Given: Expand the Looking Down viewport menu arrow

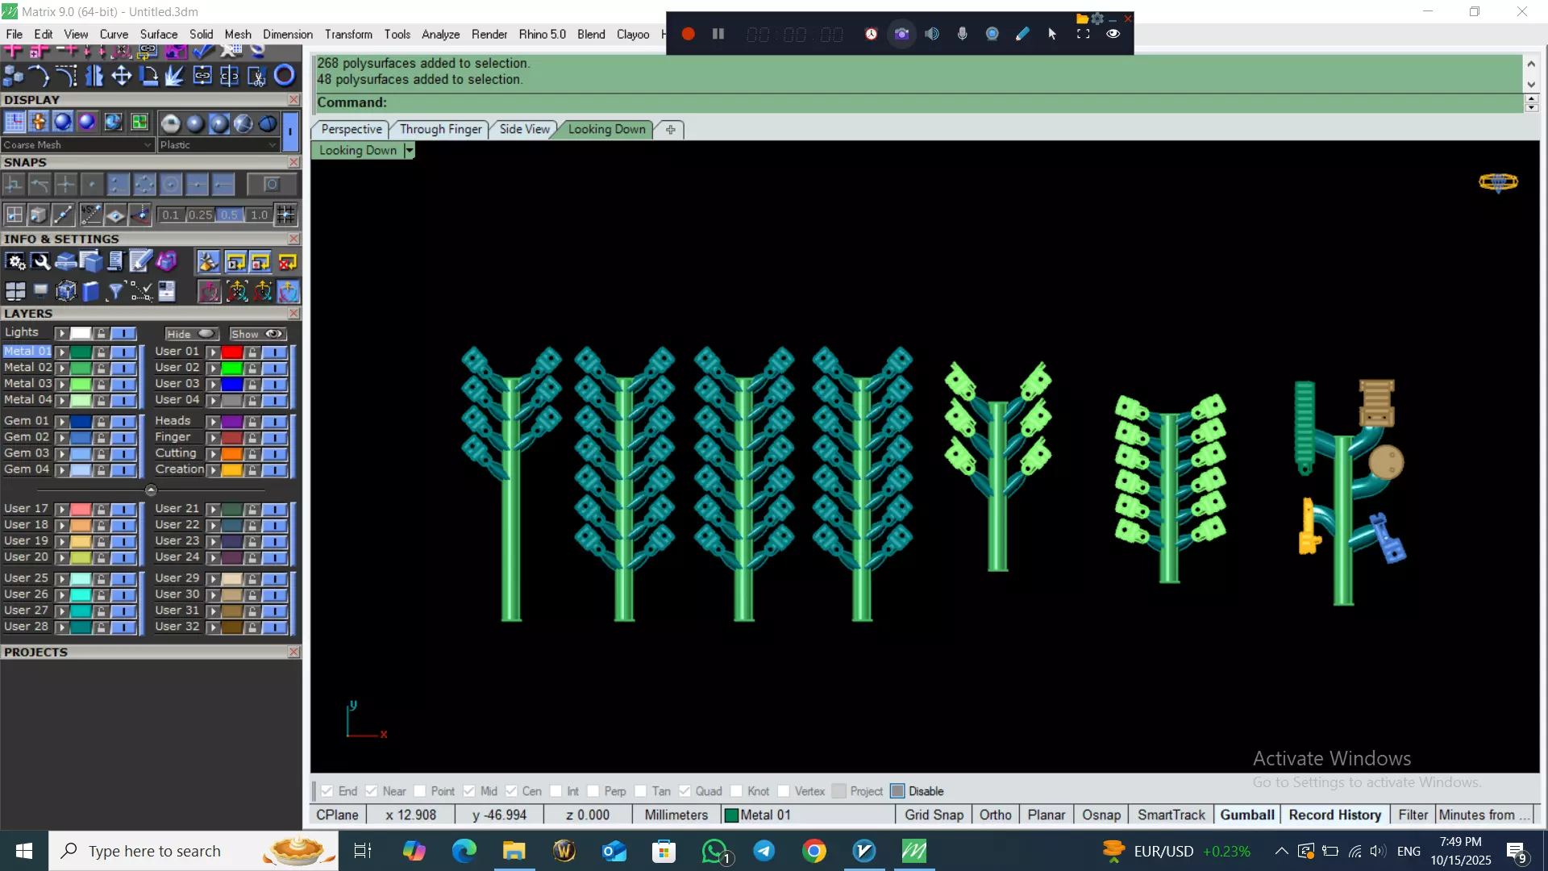Looking at the screenshot, I should tap(410, 151).
